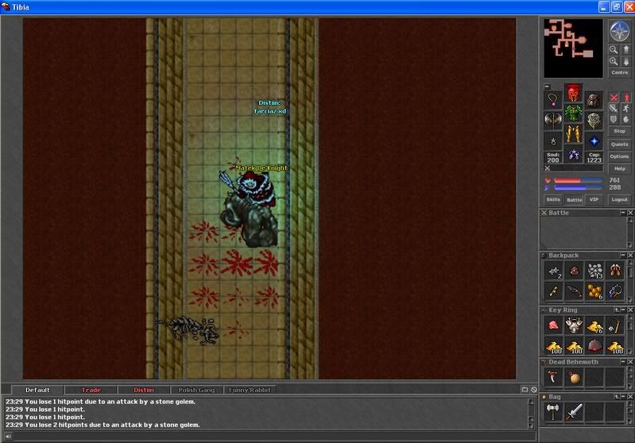This screenshot has height=443, width=635.
Task: Click the double axe weapon slot
Action: [x=553, y=120]
